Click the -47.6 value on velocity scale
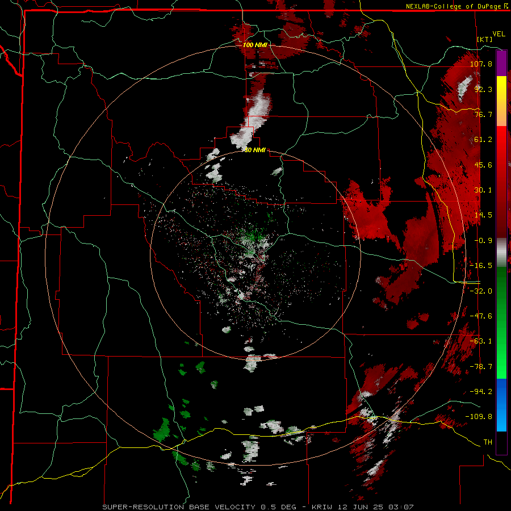Image resolution: width=511 pixels, height=511 pixels. click(481, 316)
